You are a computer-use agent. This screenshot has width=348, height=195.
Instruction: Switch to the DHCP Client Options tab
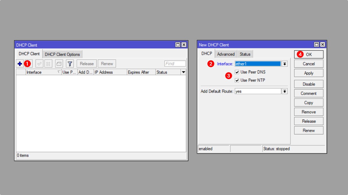click(x=63, y=54)
